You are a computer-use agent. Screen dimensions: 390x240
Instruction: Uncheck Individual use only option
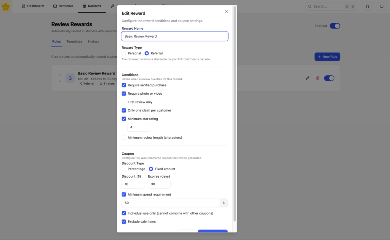[x=124, y=213]
